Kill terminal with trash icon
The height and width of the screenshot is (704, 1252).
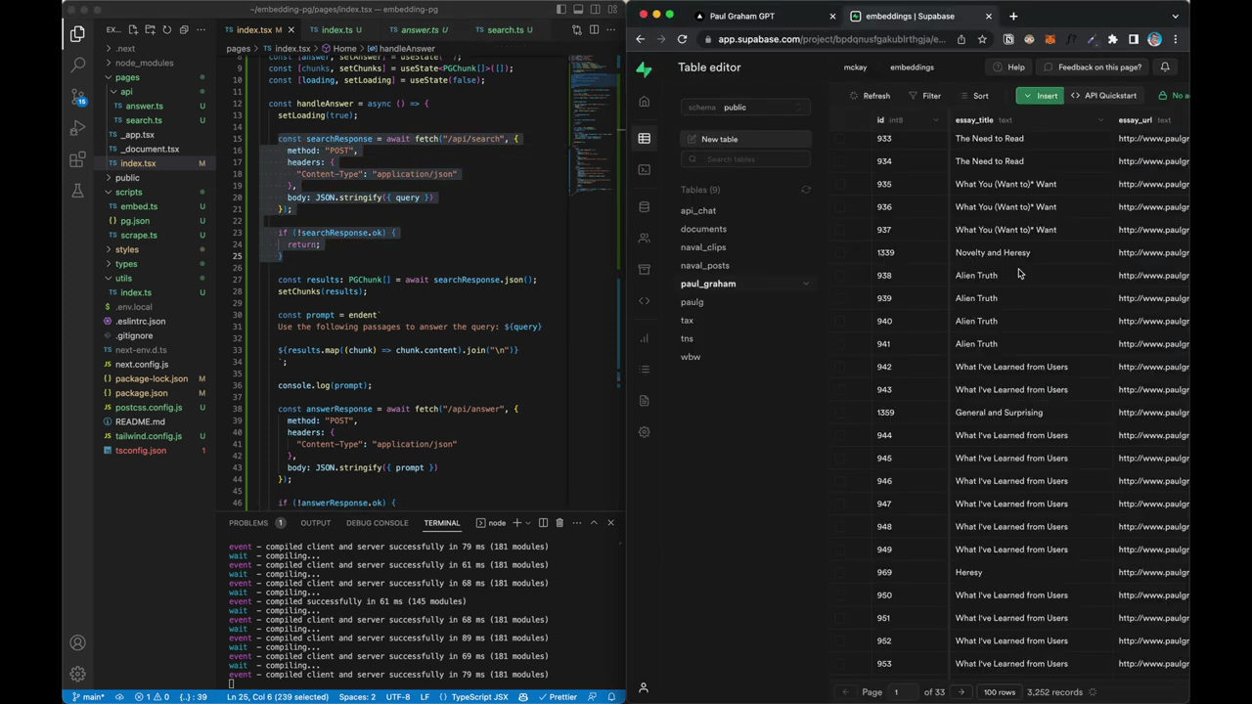(559, 523)
